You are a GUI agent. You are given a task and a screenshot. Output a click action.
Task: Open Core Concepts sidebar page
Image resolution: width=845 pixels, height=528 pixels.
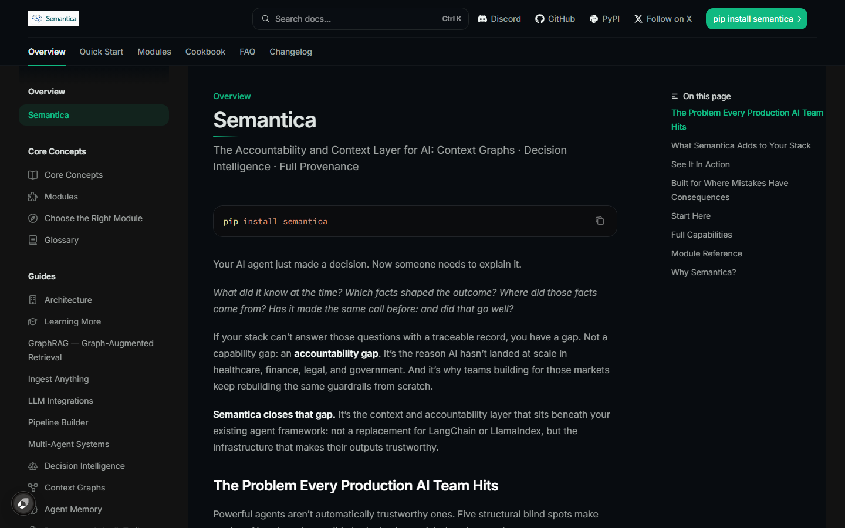coord(94,175)
